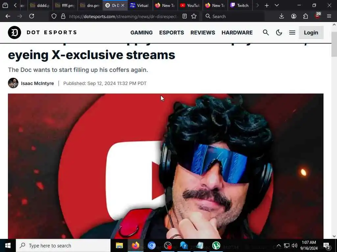Open the Dot Esports hamburger menu

[292, 32]
